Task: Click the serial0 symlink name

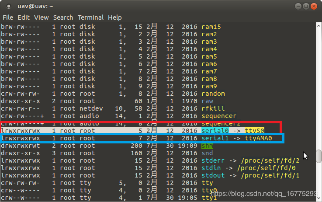Action: click(x=215, y=131)
